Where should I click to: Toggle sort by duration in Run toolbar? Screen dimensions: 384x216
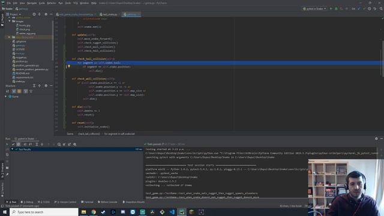30,144
